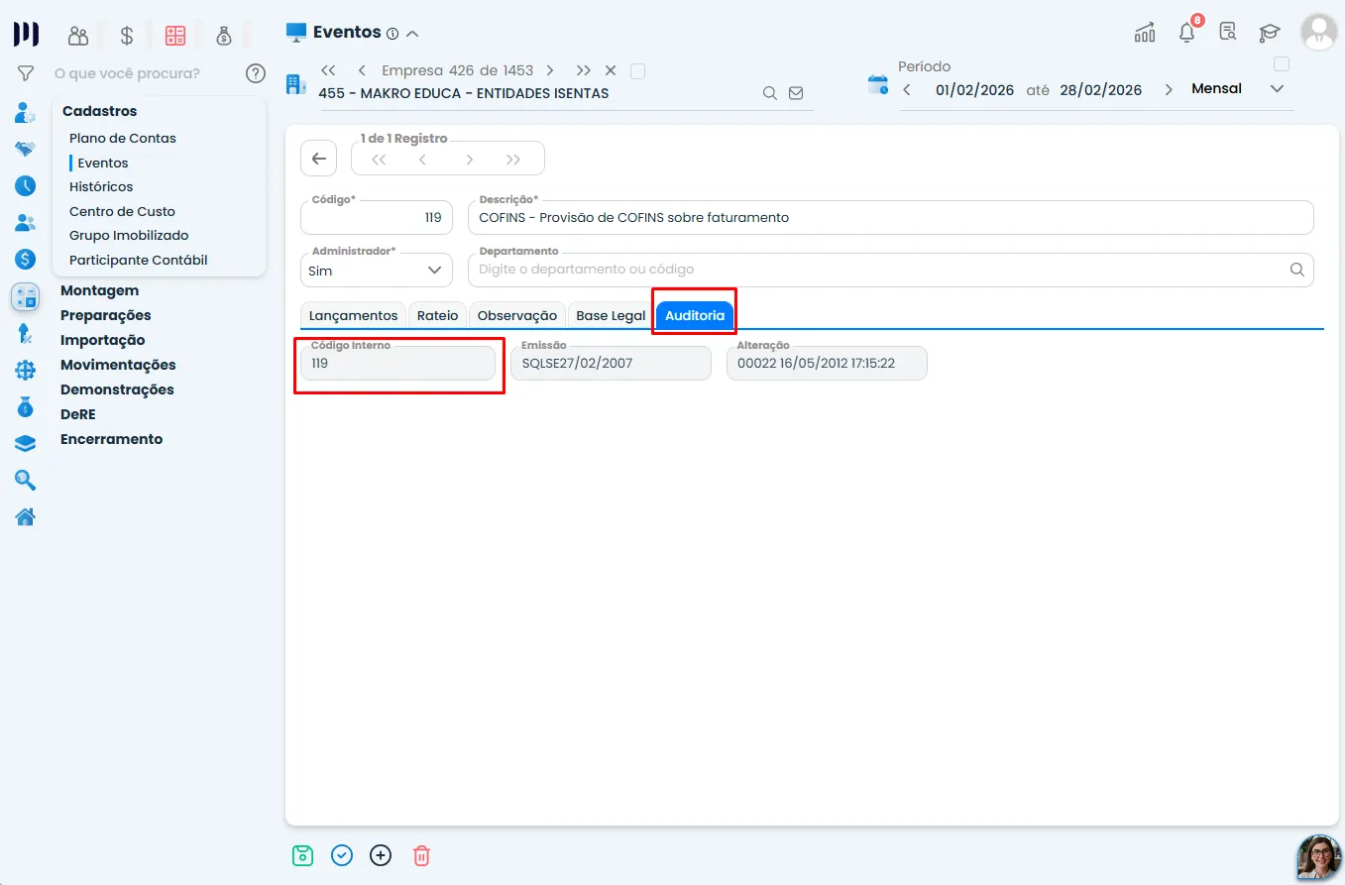Click the filter funnel icon
The image size is (1345, 885).
[26, 73]
